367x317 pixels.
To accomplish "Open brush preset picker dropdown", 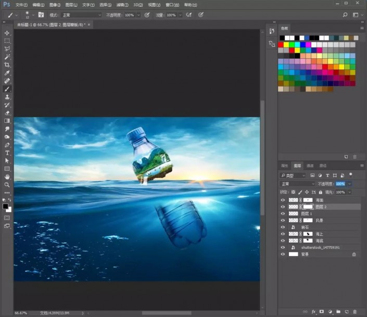I will click(33, 15).
